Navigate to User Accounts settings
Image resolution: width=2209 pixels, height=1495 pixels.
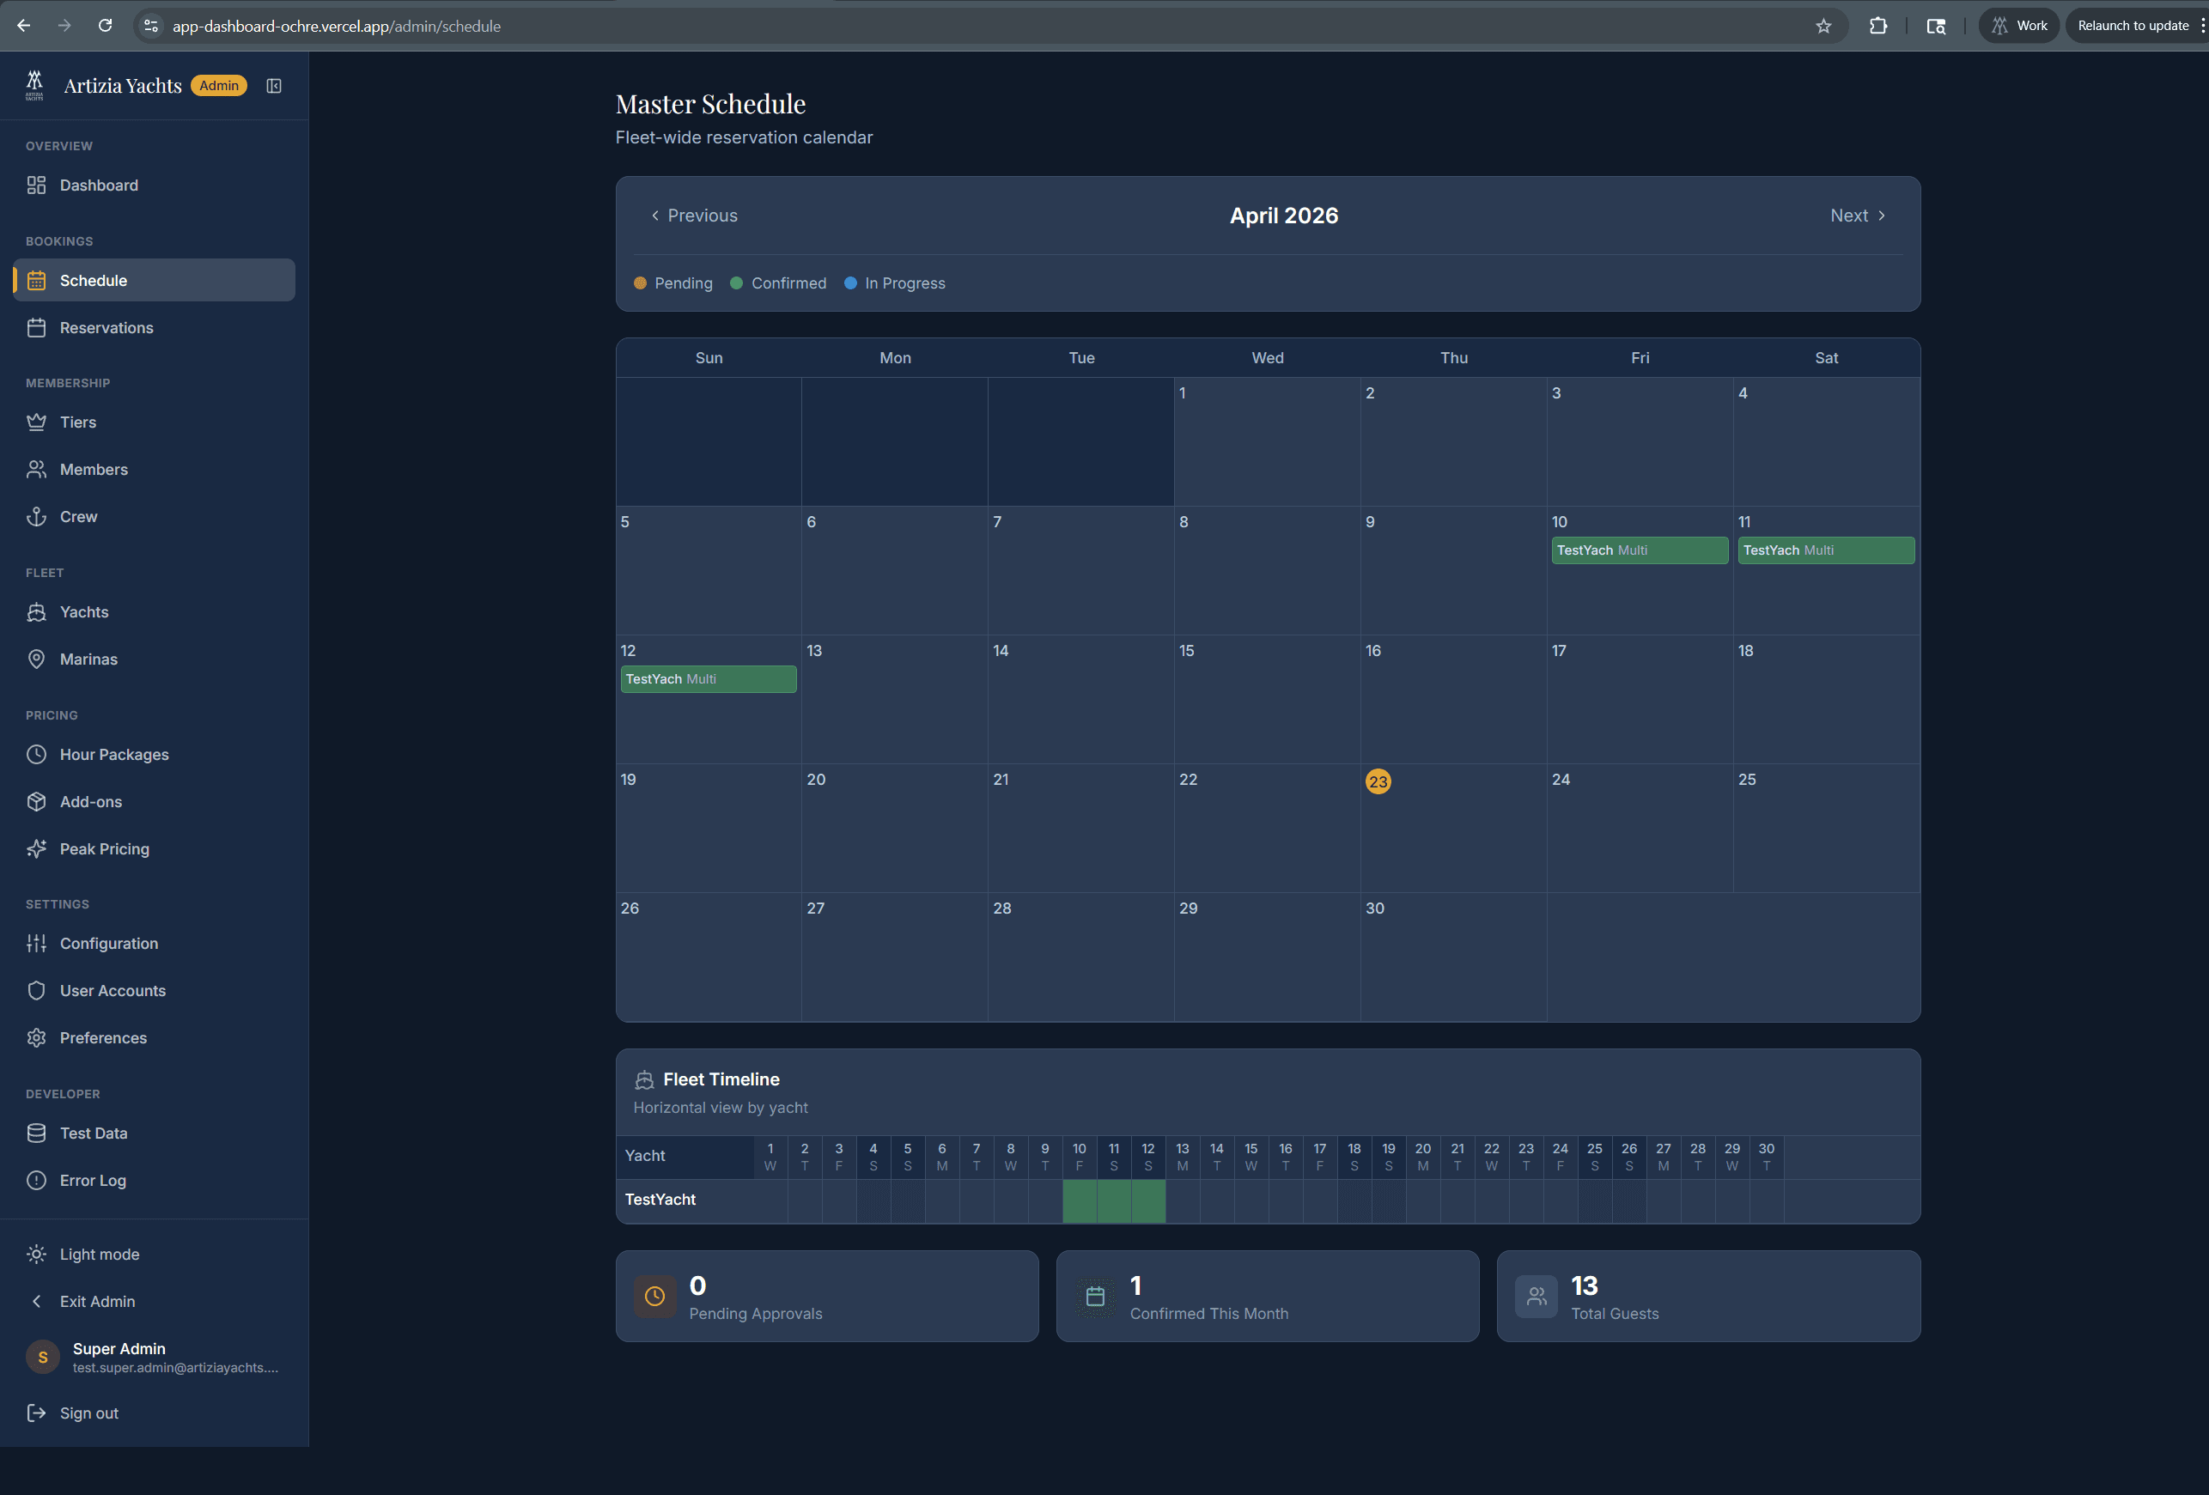113,990
